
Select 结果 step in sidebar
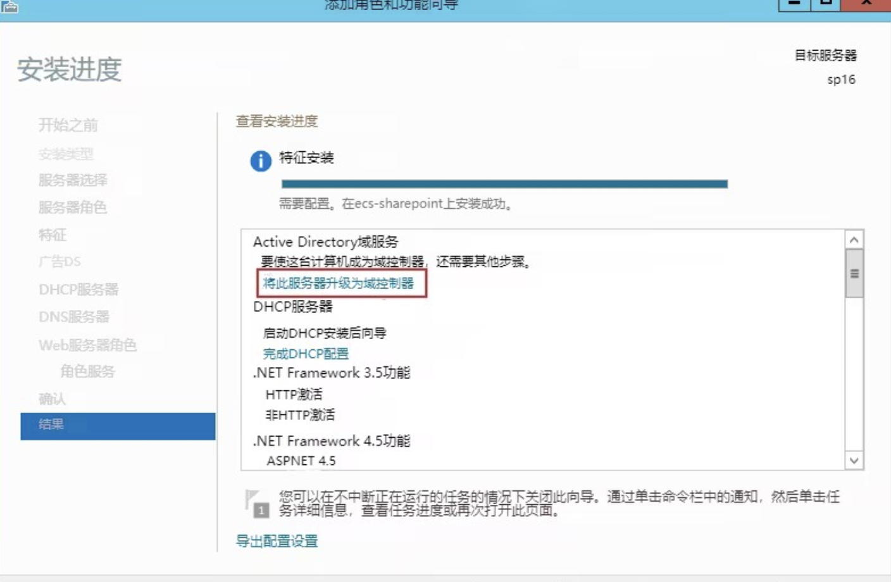click(117, 425)
